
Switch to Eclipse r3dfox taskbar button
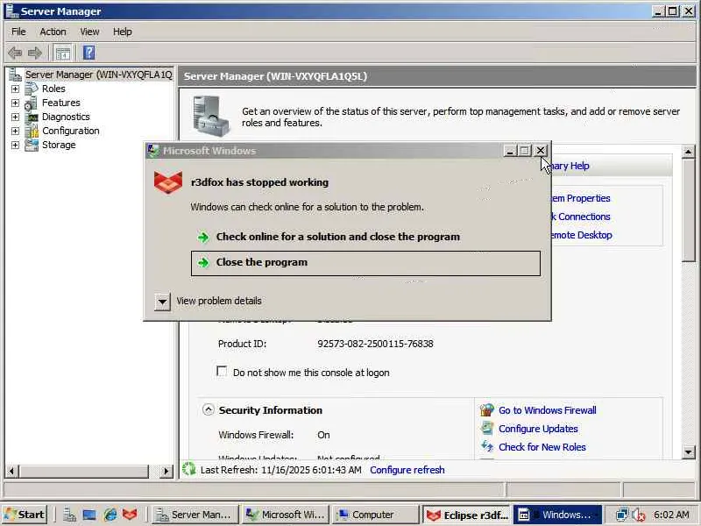(467, 515)
